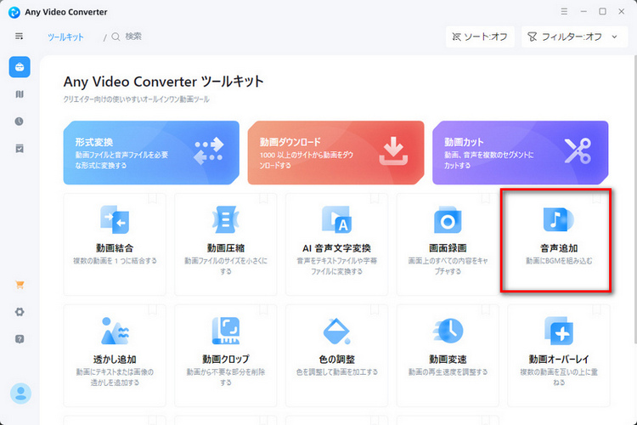Click the shopping cart icon
Viewport: 637px width, 425px height.
[x=20, y=285]
